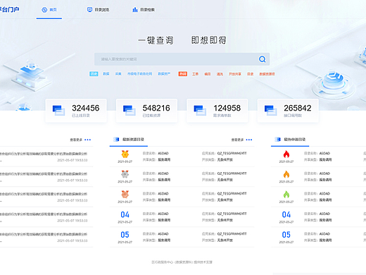
Task: Click the gold medal first-rank icon
Action: pyautogui.click(x=125, y=154)
